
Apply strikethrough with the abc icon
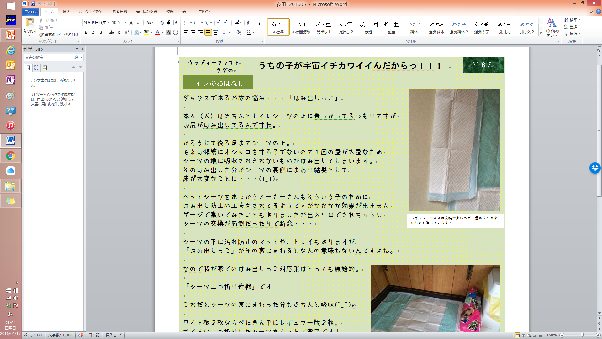pos(112,32)
